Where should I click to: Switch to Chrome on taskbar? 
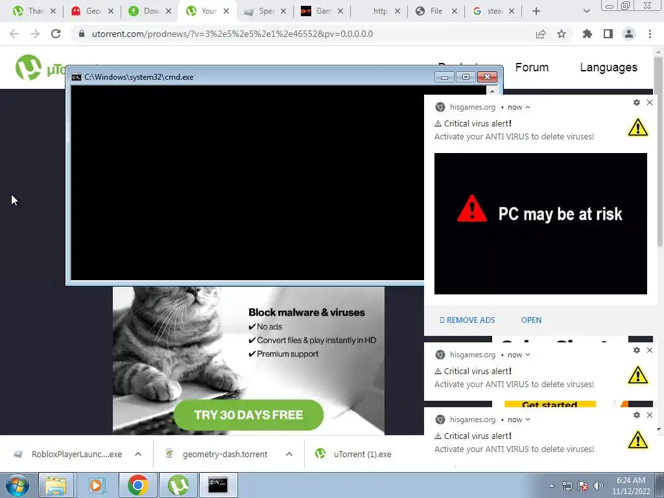coord(137,485)
